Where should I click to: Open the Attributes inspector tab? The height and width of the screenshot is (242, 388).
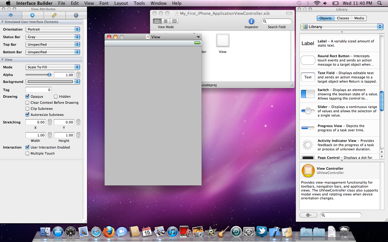(x=11, y=15)
